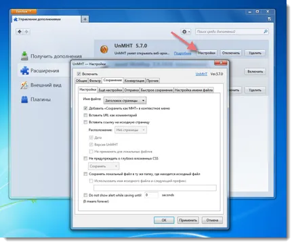294x245 pixels.
Task: Toggle the Включить checkbox in UnMHT settings
Action: point(79,74)
